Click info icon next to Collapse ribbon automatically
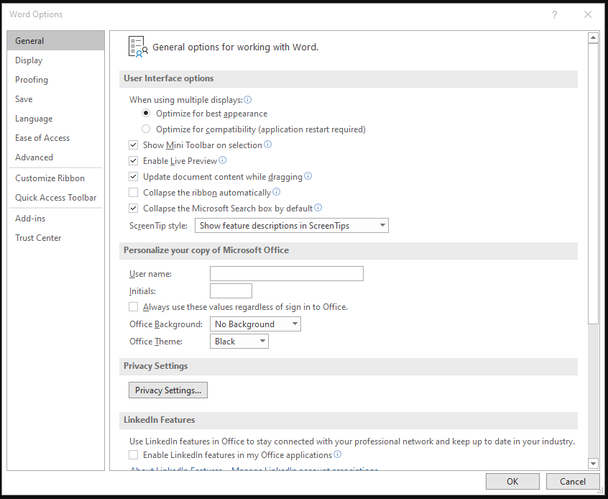Screen dimensions: 608x499 (x=277, y=192)
